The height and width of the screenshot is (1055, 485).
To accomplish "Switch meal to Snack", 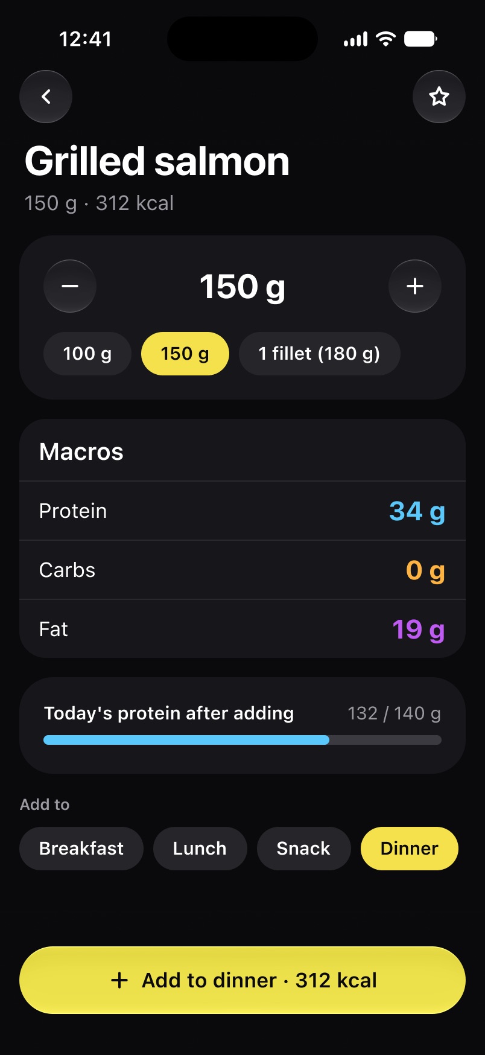I will click(303, 849).
